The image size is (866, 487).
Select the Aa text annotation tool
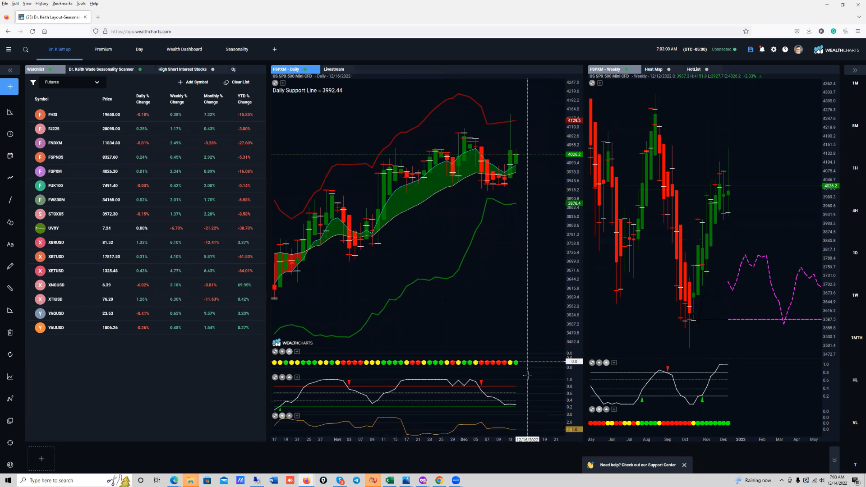click(x=10, y=244)
